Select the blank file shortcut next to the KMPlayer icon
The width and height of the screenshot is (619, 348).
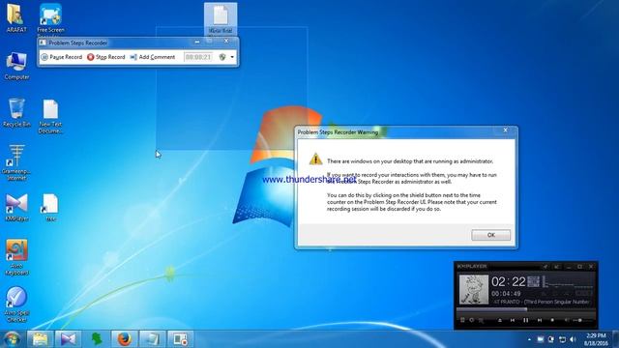tap(50, 208)
